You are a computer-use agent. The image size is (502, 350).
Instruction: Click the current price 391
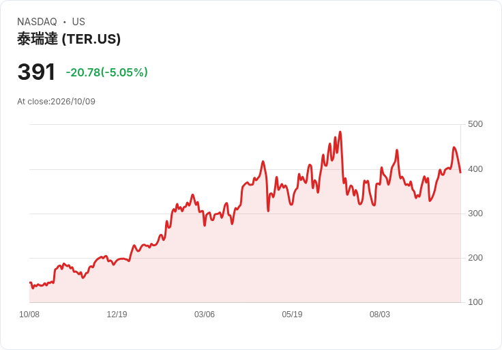coord(37,72)
